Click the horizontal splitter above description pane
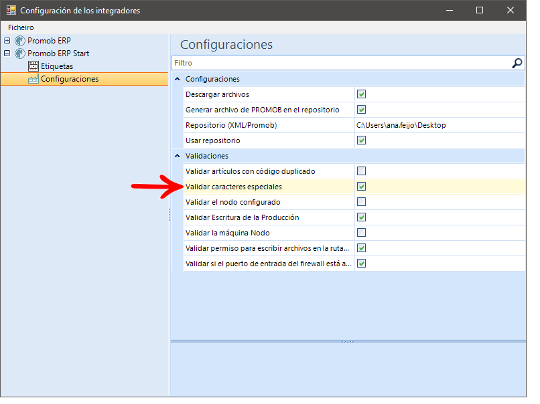The image size is (540, 404). (x=348, y=342)
